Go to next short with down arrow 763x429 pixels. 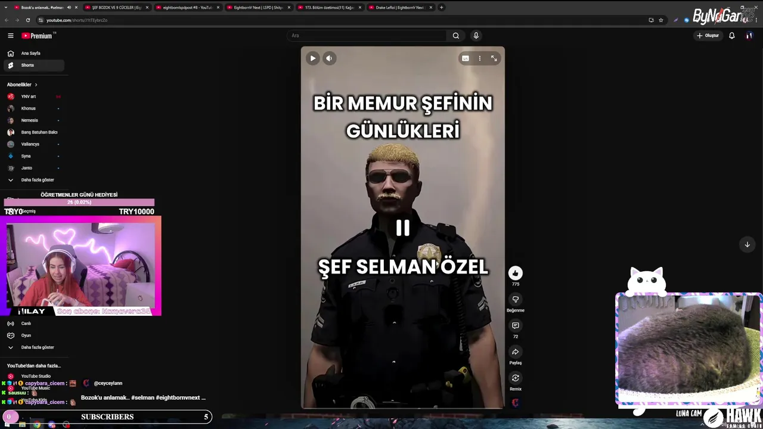coord(747,244)
